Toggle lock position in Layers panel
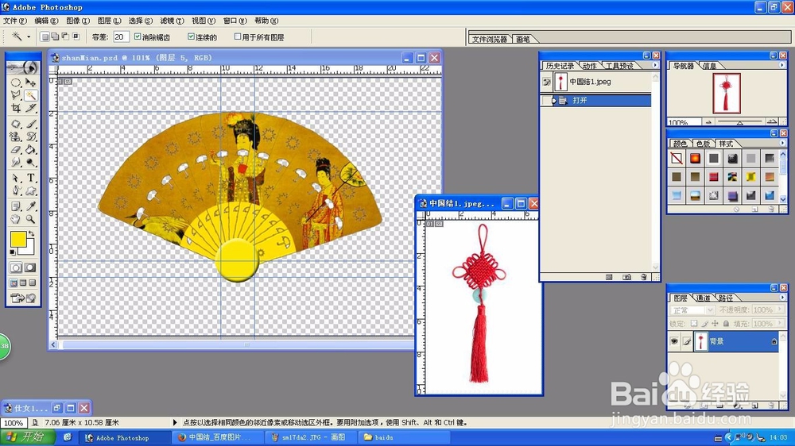Viewport: 795px width, 446px height. (x=715, y=324)
